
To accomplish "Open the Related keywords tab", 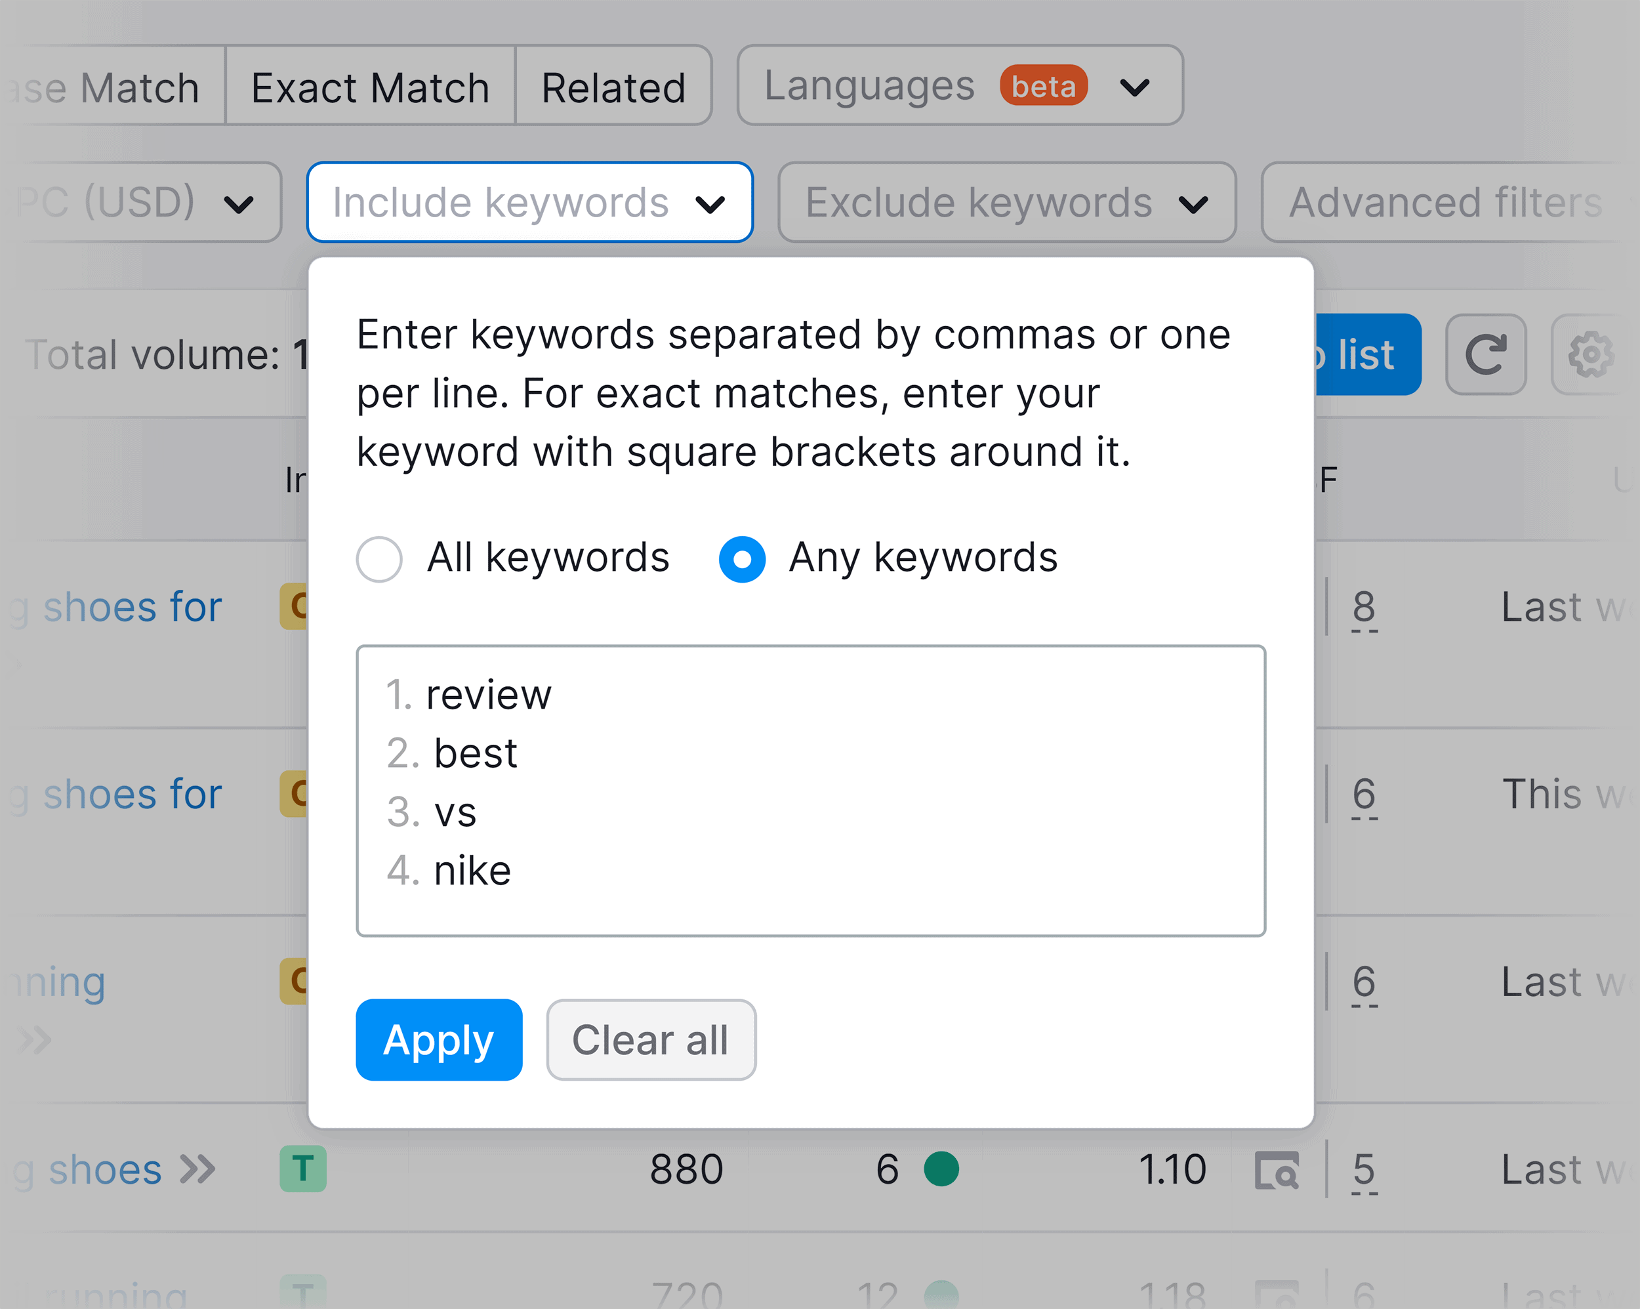I will point(613,86).
